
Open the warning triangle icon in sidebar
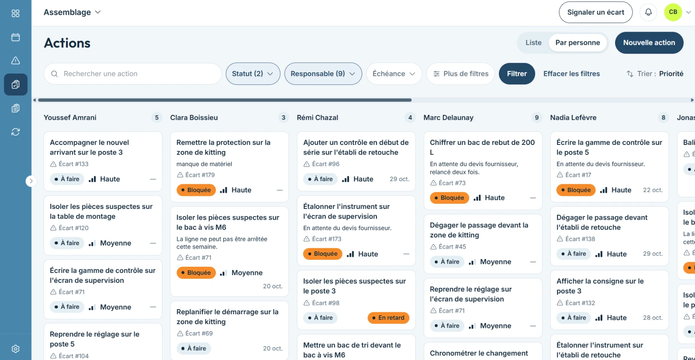click(15, 61)
